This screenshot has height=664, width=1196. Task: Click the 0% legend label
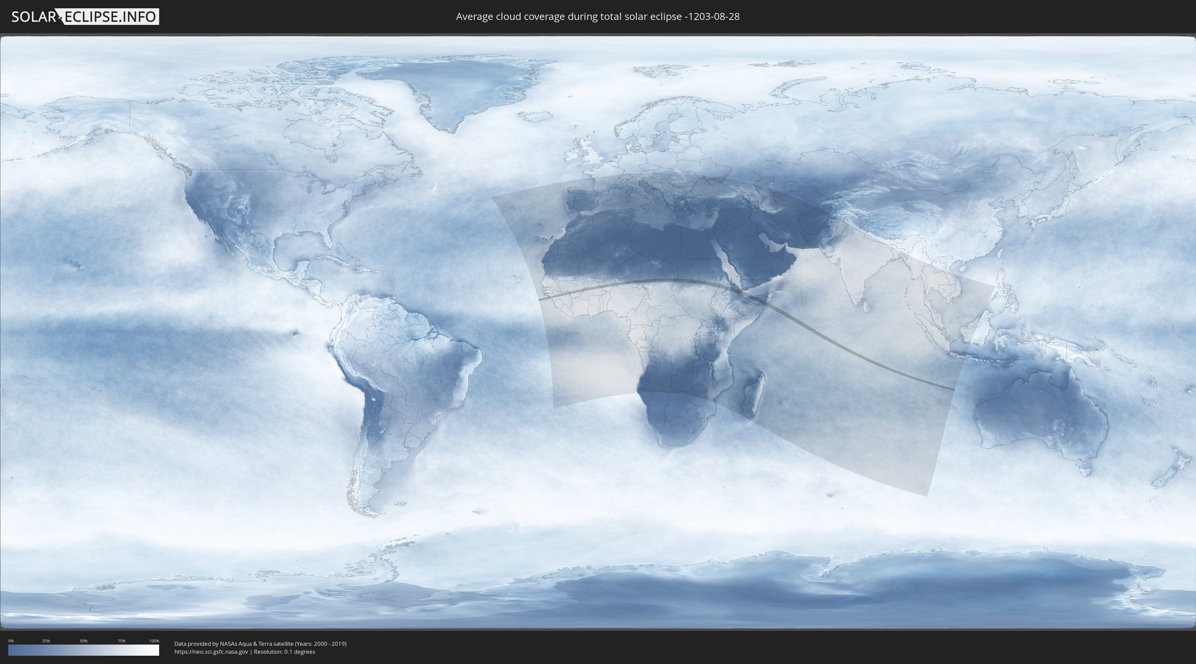pos(11,641)
